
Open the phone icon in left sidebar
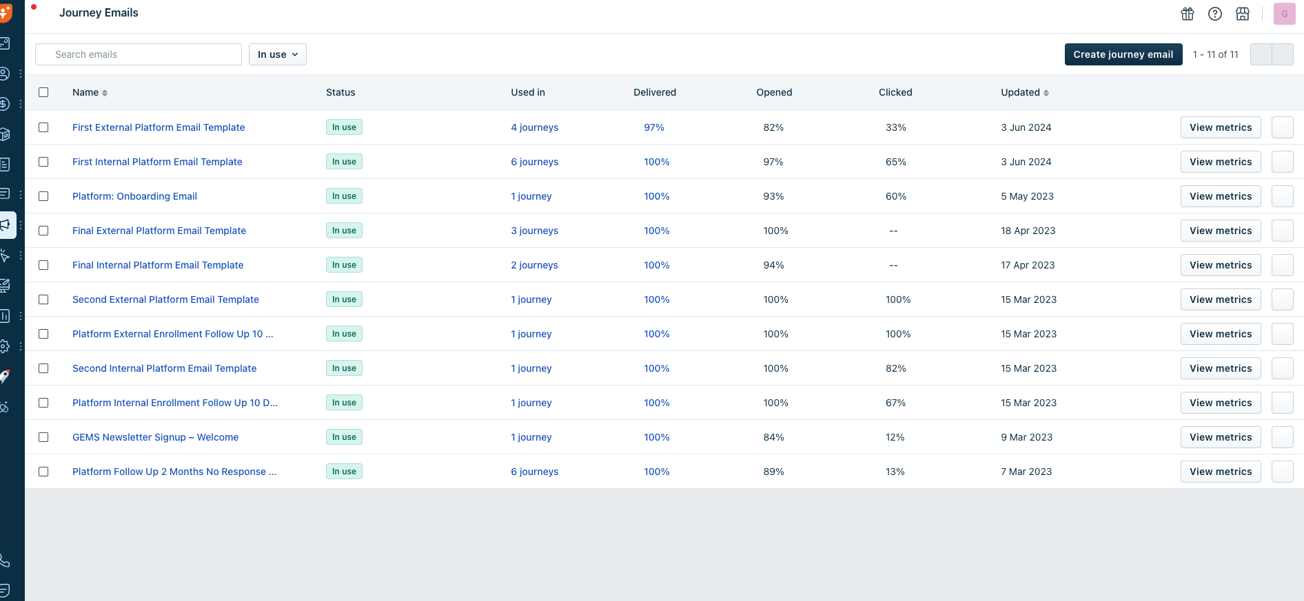[6, 560]
